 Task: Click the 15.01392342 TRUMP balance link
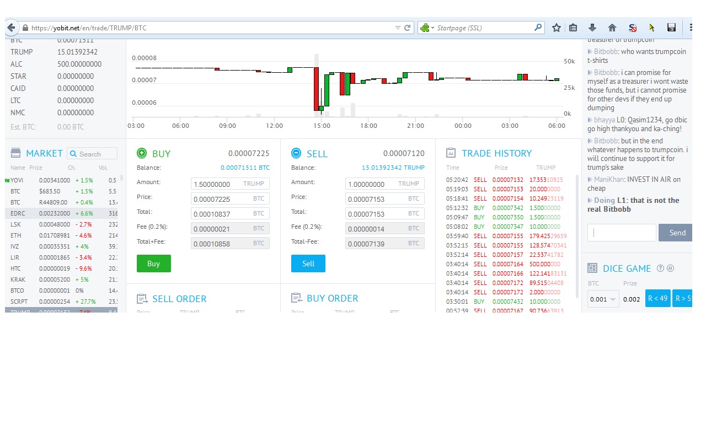coord(393,168)
